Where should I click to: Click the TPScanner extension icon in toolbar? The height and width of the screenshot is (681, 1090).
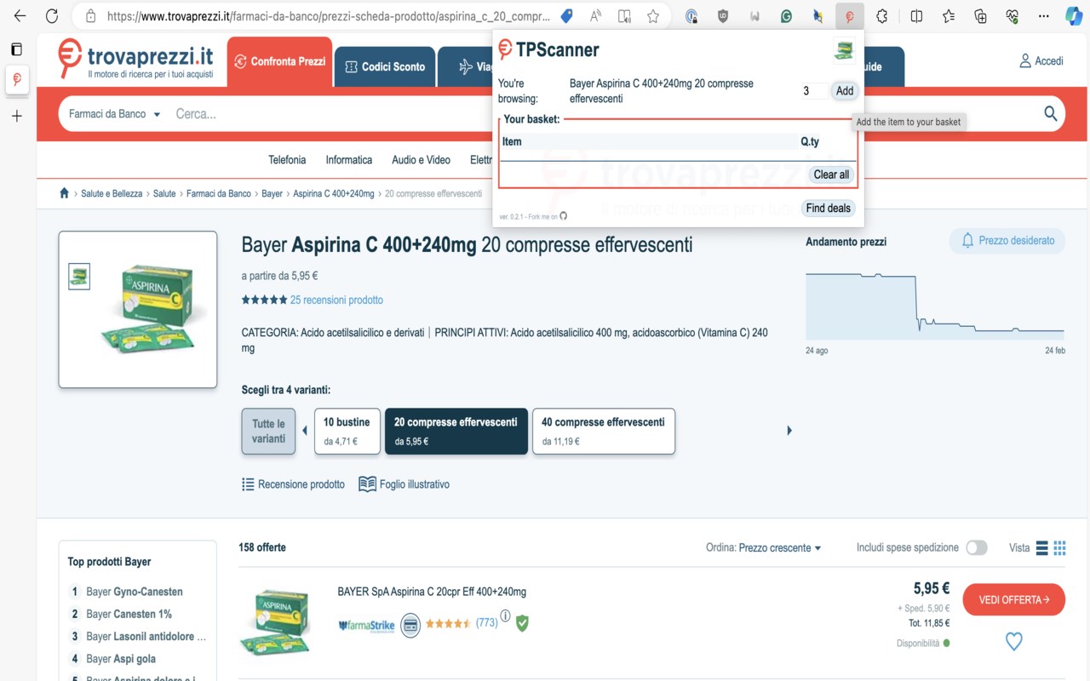[849, 16]
